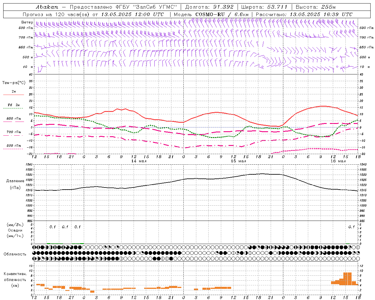
Task: Click the "Тем-ра(°C)" temperature label
Action: coord(14,83)
